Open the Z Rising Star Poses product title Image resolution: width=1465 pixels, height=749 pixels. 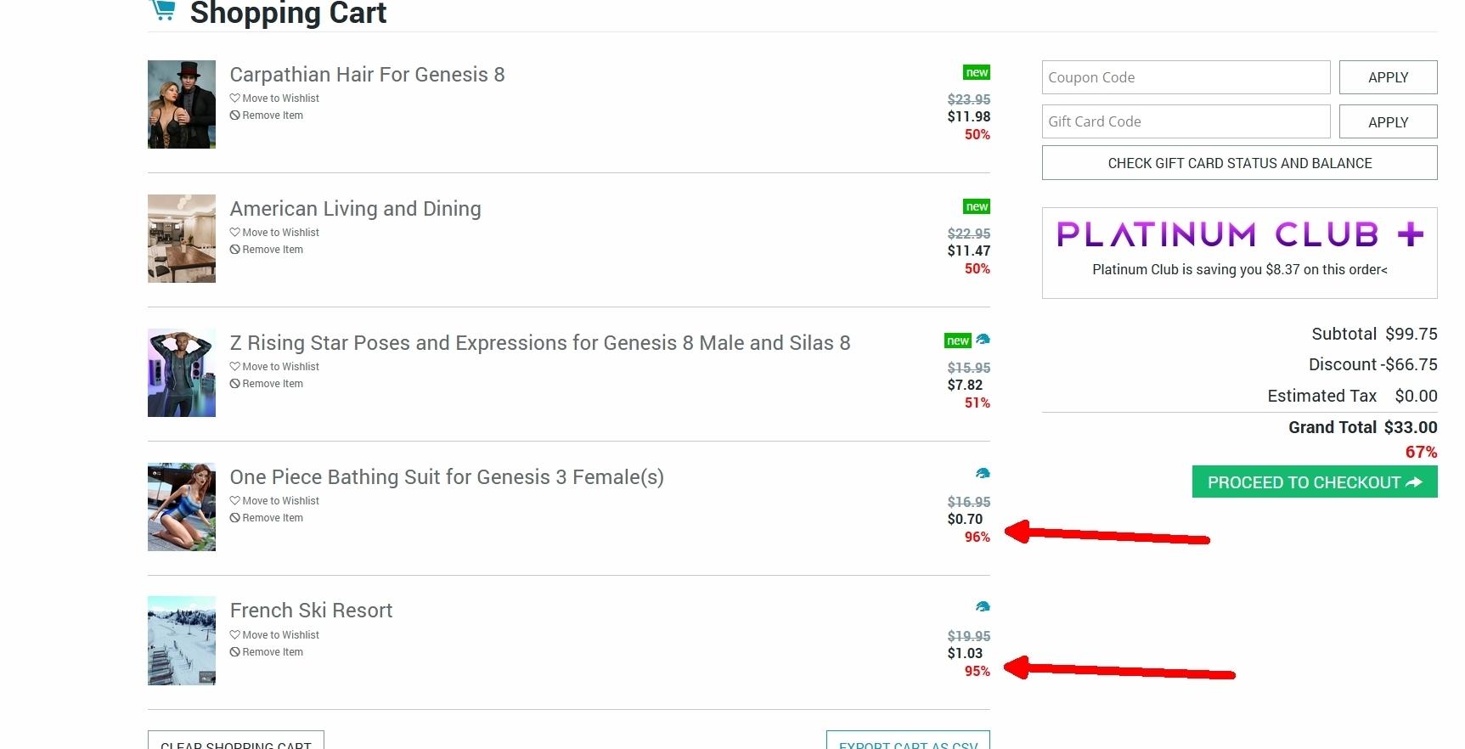tap(539, 343)
